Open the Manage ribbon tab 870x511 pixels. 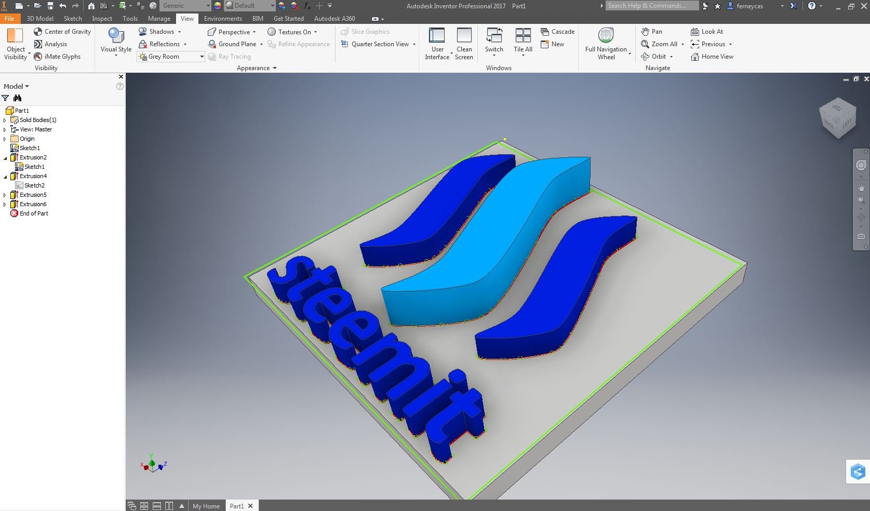(x=159, y=18)
